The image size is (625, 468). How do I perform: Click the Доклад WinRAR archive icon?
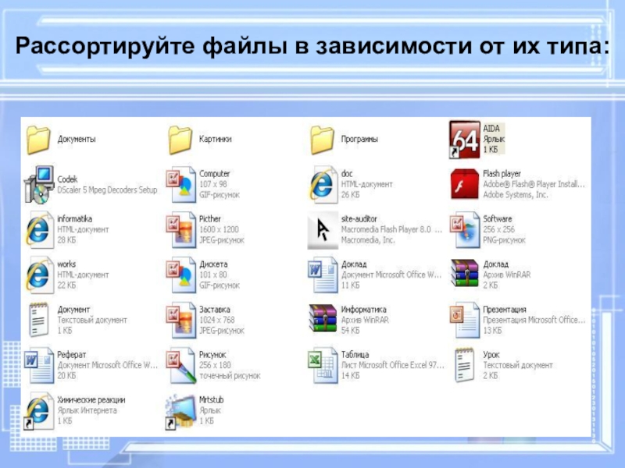(x=464, y=274)
